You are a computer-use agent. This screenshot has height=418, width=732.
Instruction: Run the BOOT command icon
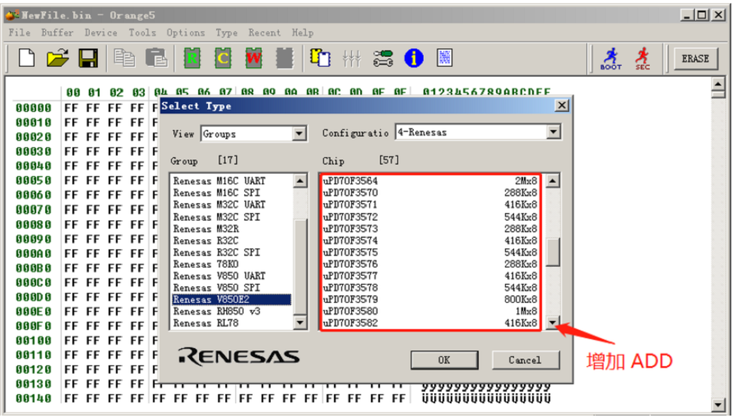point(610,59)
